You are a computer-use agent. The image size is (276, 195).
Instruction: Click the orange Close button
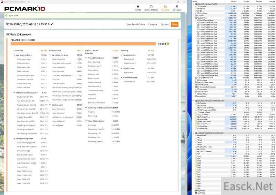tap(175, 24)
